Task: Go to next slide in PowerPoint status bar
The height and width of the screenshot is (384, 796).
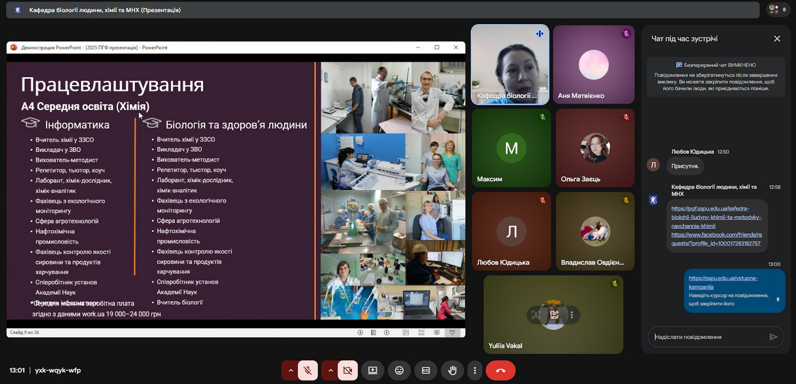Action: (387, 332)
